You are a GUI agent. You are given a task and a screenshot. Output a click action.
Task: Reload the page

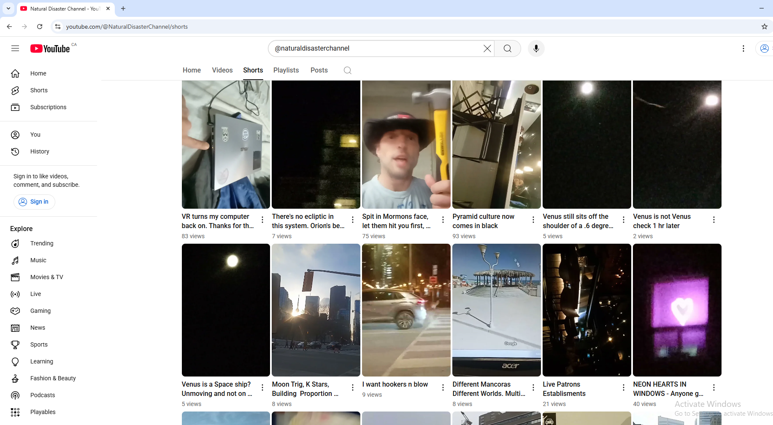pos(40,27)
